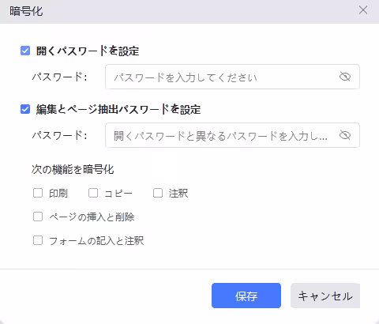The width and height of the screenshot is (379, 324).
Task: Check ページの挿入と削除 option
Action: (x=38, y=217)
